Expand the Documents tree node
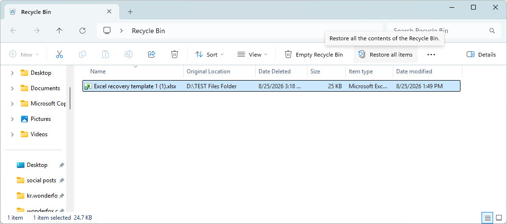Screen dimensions: 507x224 (12, 88)
